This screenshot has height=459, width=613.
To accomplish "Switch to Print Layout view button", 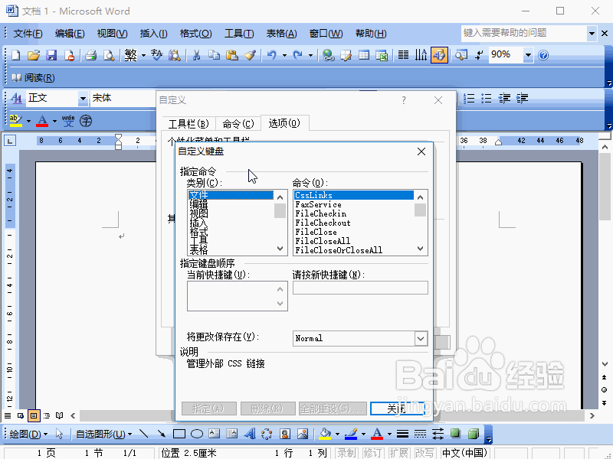I will pos(34,415).
